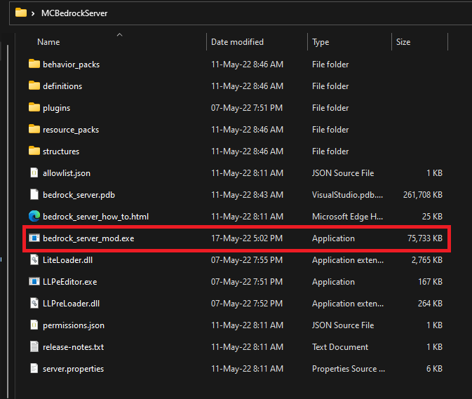Click the folder icon in the address bar
Image resolution: width=472 pixels, height=399 pixels.
[x=21, y=13]
